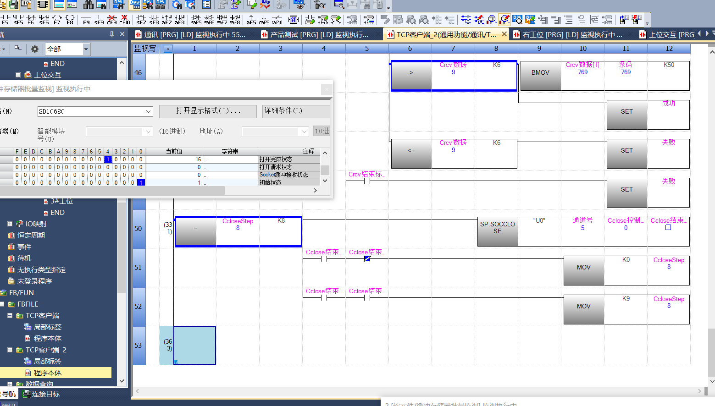Delete vertical line with the cF10 icon

point(125,20)
